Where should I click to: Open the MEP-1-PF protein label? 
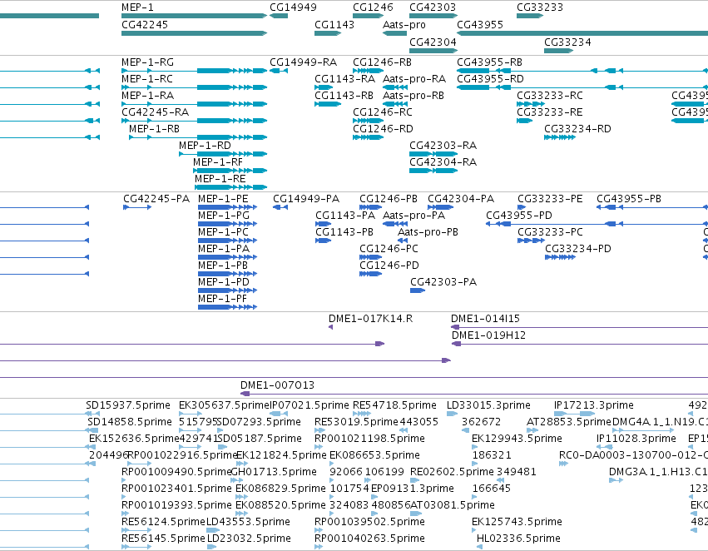[222, 299]
